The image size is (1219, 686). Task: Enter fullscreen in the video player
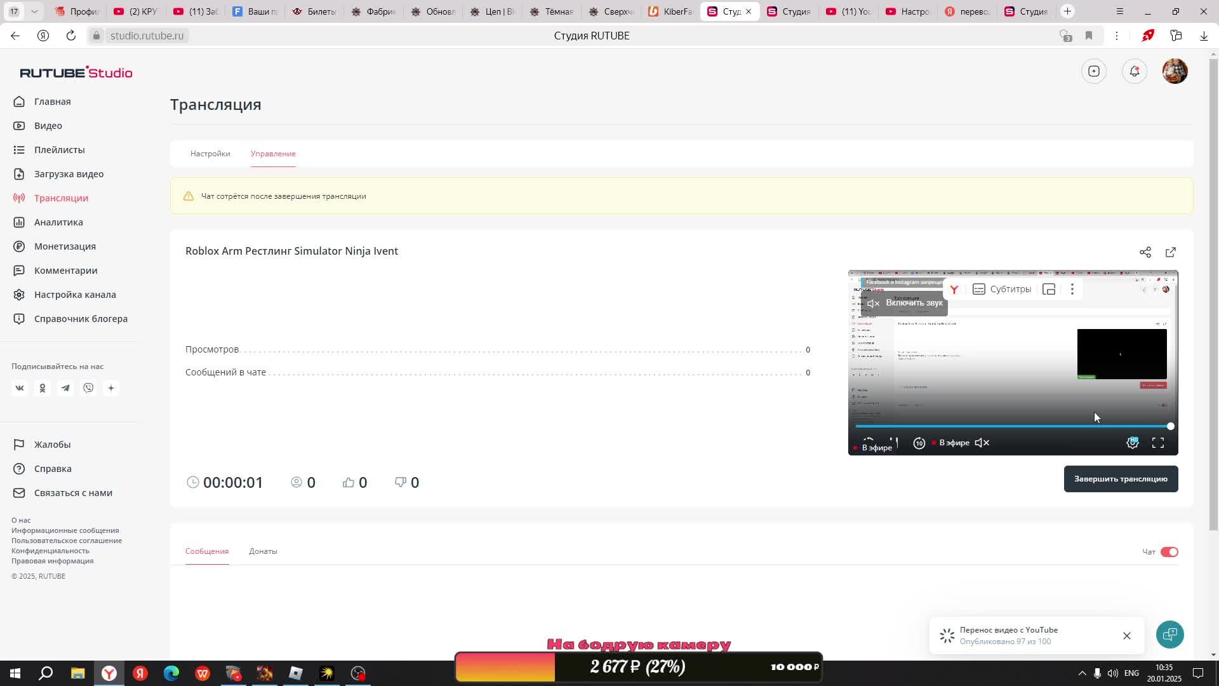pos(1158,443)
